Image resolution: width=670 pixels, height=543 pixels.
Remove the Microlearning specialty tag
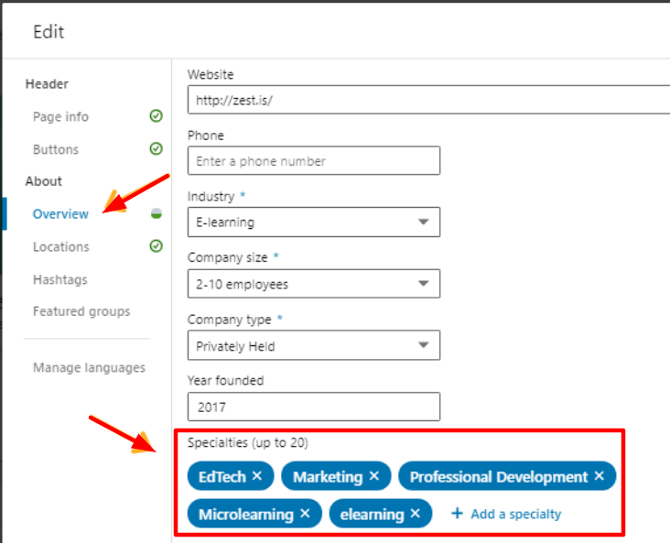pyautogui.click(x=305, y=513)
